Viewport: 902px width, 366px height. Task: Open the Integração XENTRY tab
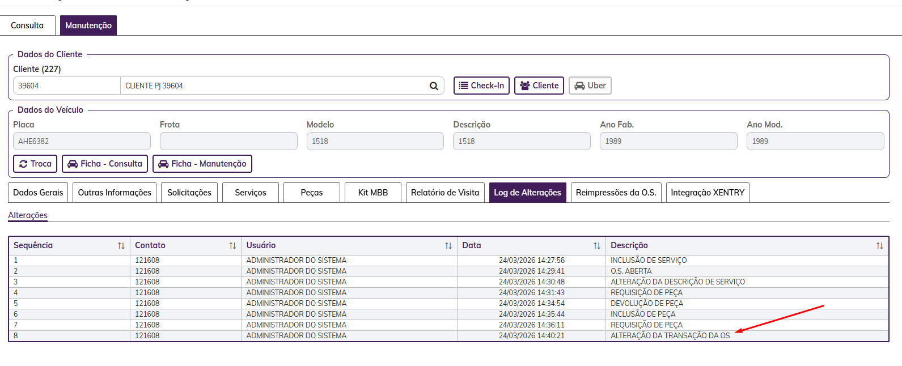coord(708,193)
